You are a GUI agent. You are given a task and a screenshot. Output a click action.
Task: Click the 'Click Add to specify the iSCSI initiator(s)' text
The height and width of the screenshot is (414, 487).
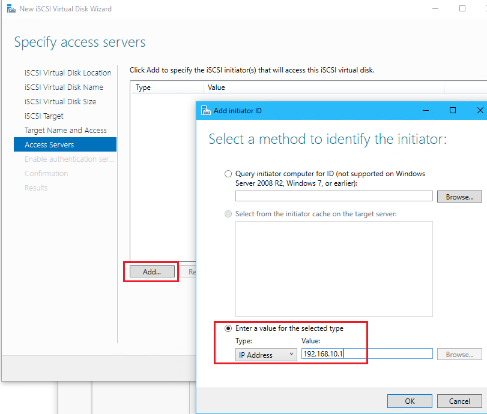(x=252, y=70)
